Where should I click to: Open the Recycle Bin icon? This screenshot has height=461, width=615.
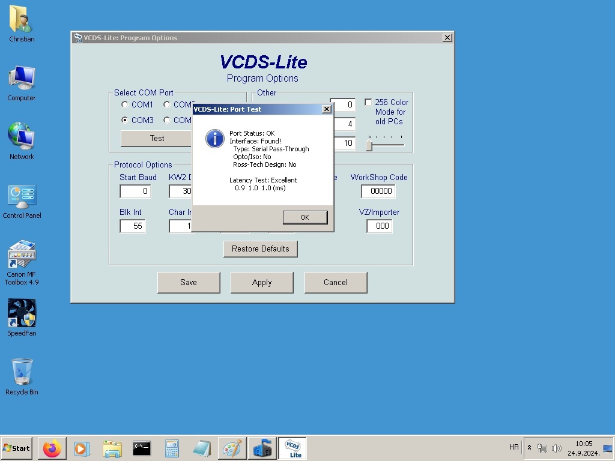click(22, 376)
